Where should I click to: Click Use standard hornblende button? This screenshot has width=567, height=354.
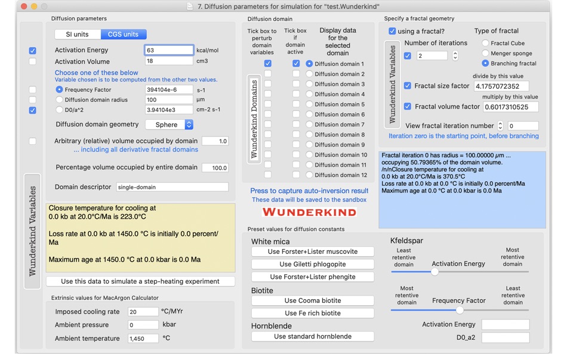[x=312, y=336]
